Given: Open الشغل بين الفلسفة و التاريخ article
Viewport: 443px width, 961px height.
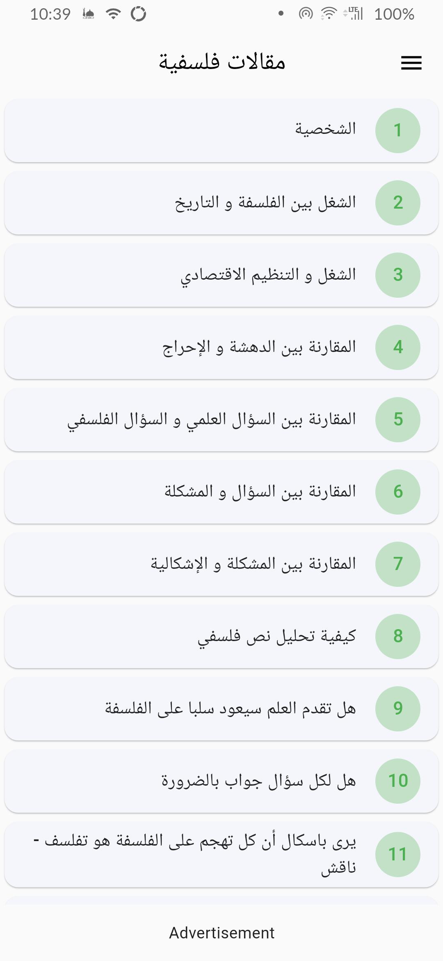Looking at the screenshot, I should pos(221,203).
